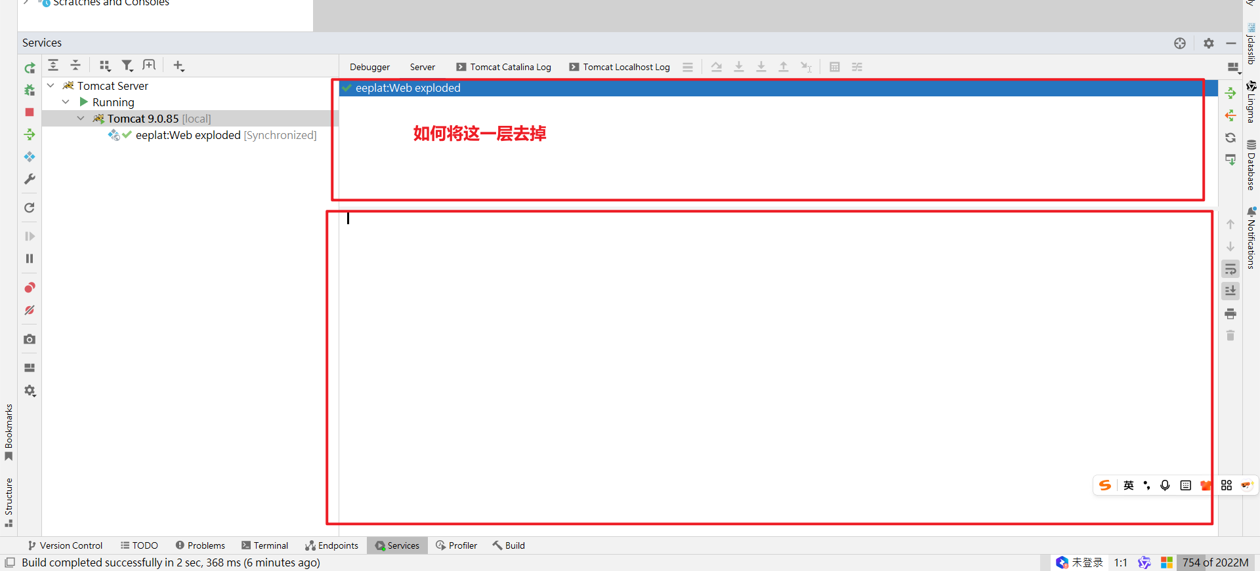1260x571 pixels.
Task: Click the Trace Current Stream Chain icon
Action: tap(857, 67)
